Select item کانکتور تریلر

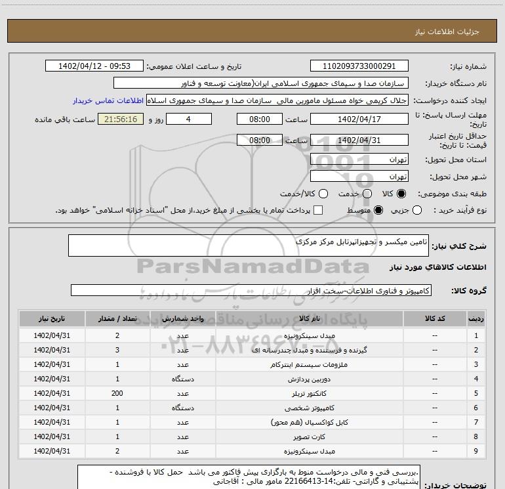[x=309, y=393]
